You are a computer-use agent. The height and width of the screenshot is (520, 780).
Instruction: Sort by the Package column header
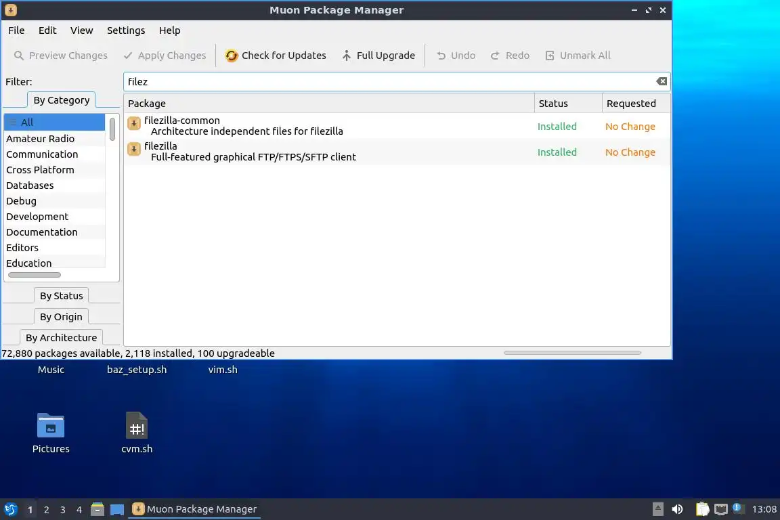point(329,104)
